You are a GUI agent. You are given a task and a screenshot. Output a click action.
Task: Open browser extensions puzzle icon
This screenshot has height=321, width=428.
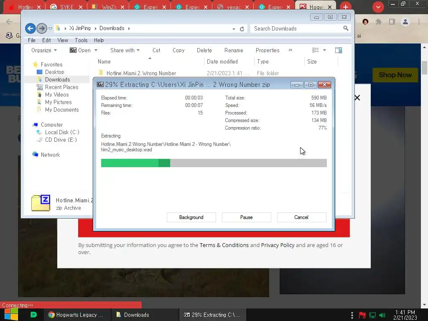pyautogui.click(x=379, y=22)
